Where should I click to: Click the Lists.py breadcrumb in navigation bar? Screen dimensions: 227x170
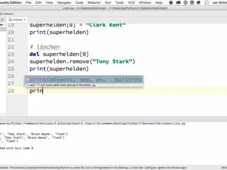click(x=8, y=14)
